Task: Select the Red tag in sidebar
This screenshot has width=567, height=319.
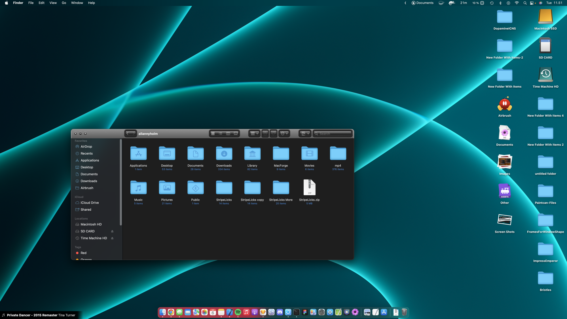Action: 83,253
